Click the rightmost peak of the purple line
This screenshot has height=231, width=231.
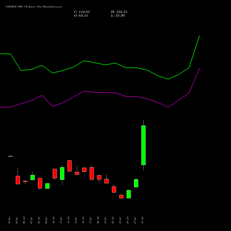tap(200, 68)
